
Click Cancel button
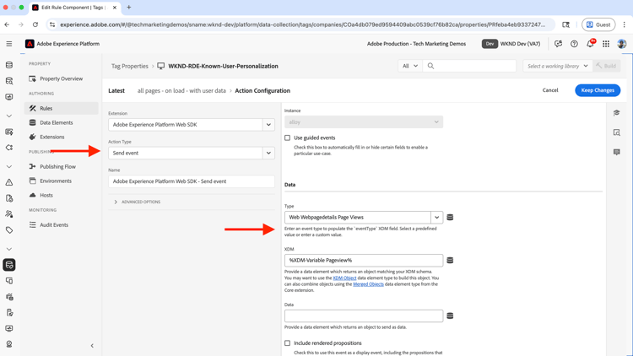(x=549, y=90)
